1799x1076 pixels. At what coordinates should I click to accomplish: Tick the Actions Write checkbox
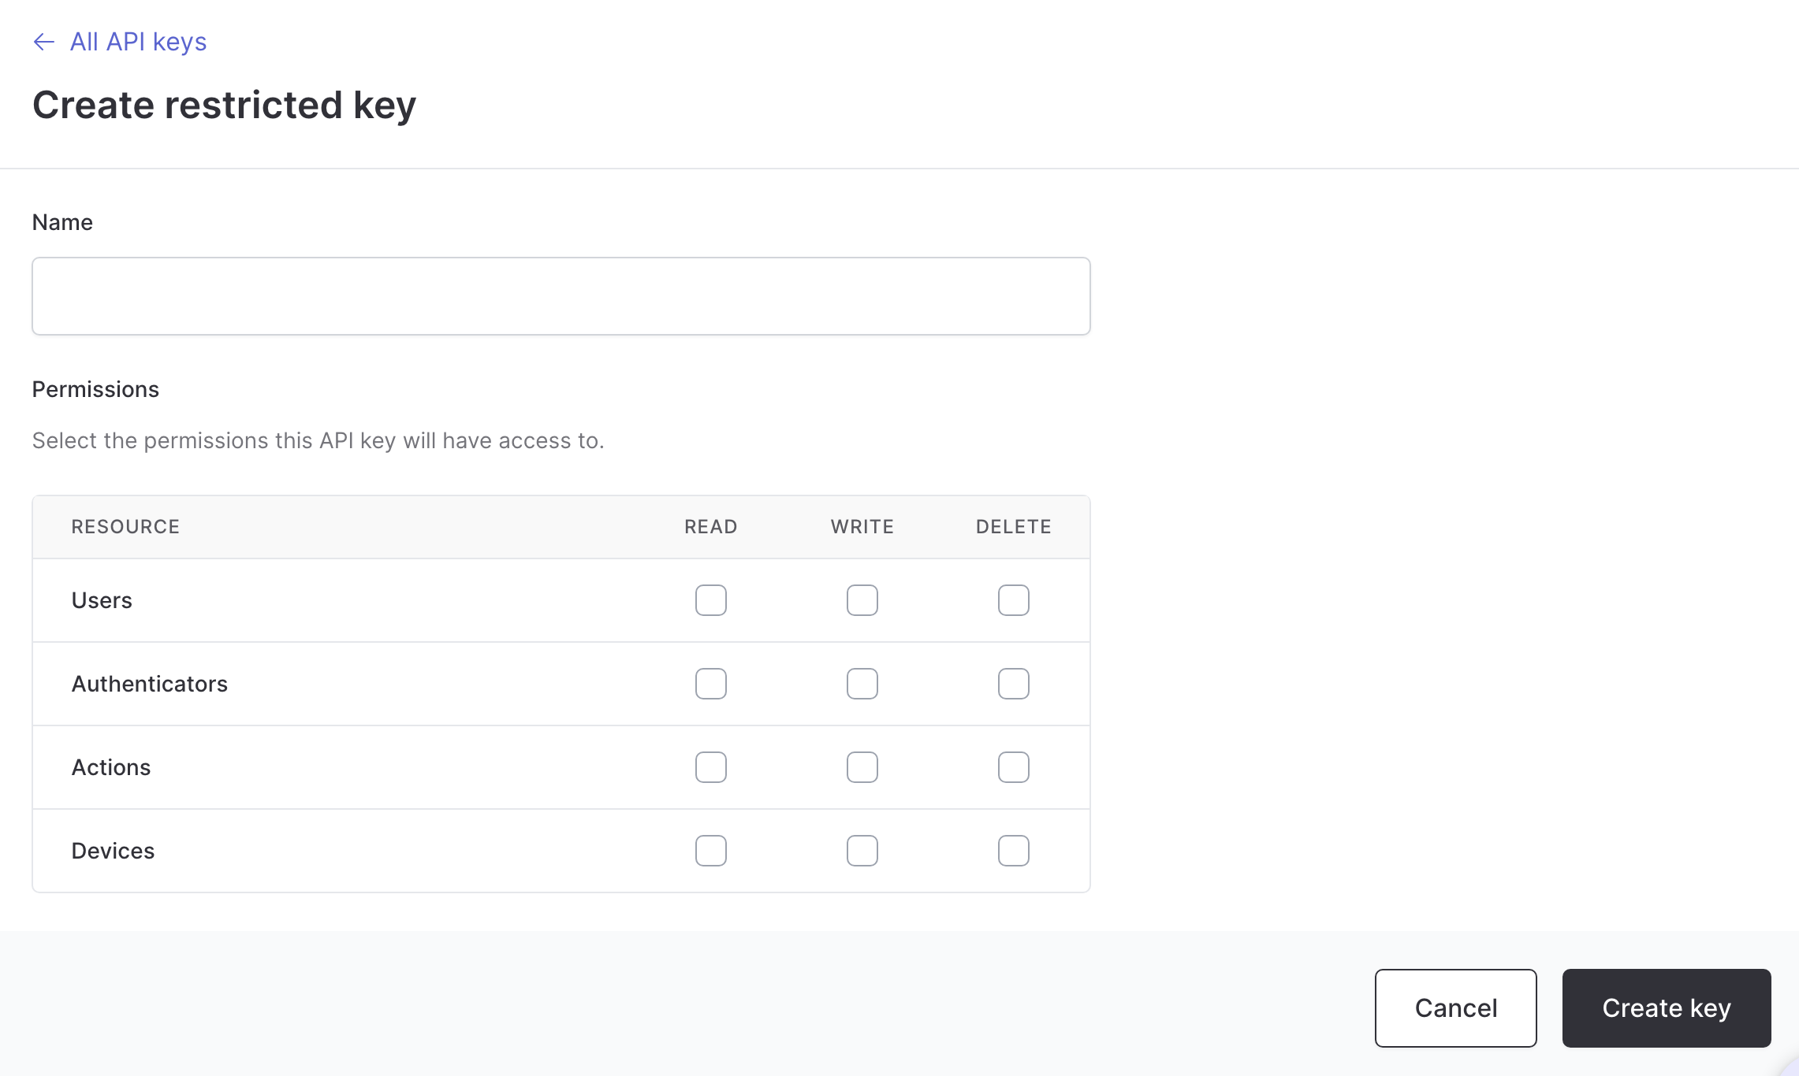[x=862, y=767]
